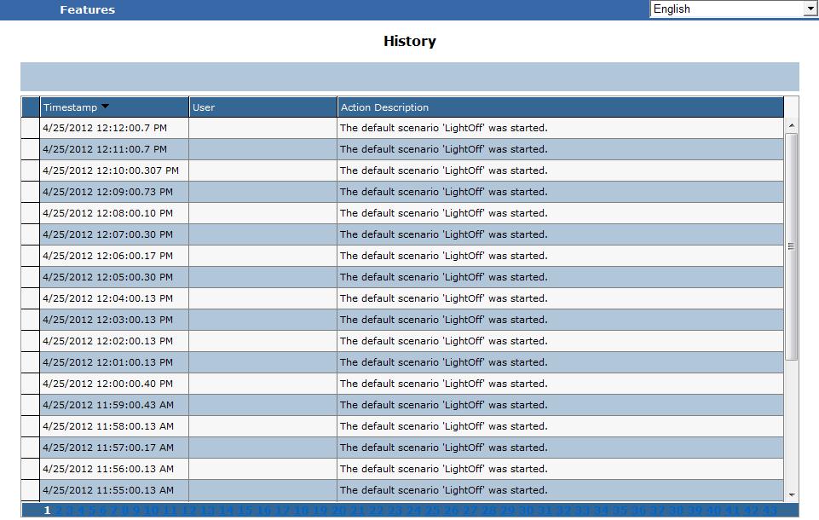Click the Timestamp sort arrow

[105, 107]
